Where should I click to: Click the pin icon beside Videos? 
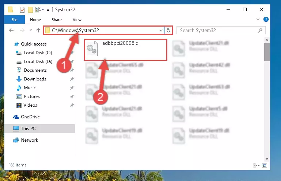(72, 105)
